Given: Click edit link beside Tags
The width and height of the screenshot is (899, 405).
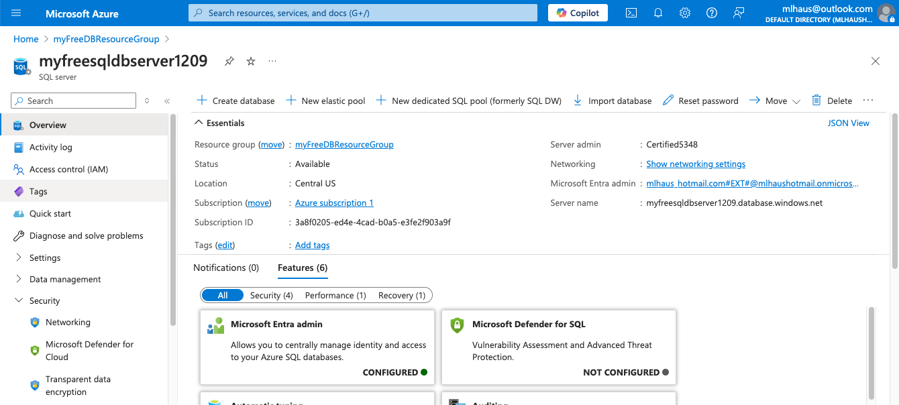Looking at the screenshot, I should click(225, 245).
